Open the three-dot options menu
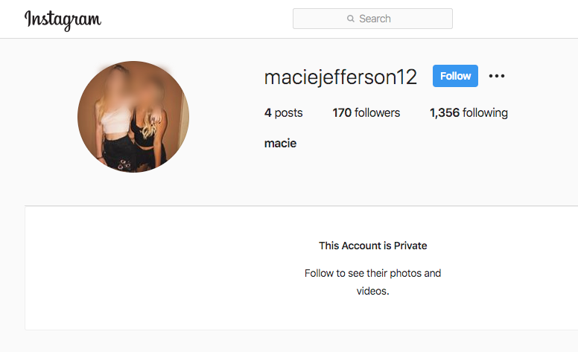Image resolution: width=578 pixels, height=352 pixels. pos(497,76)
